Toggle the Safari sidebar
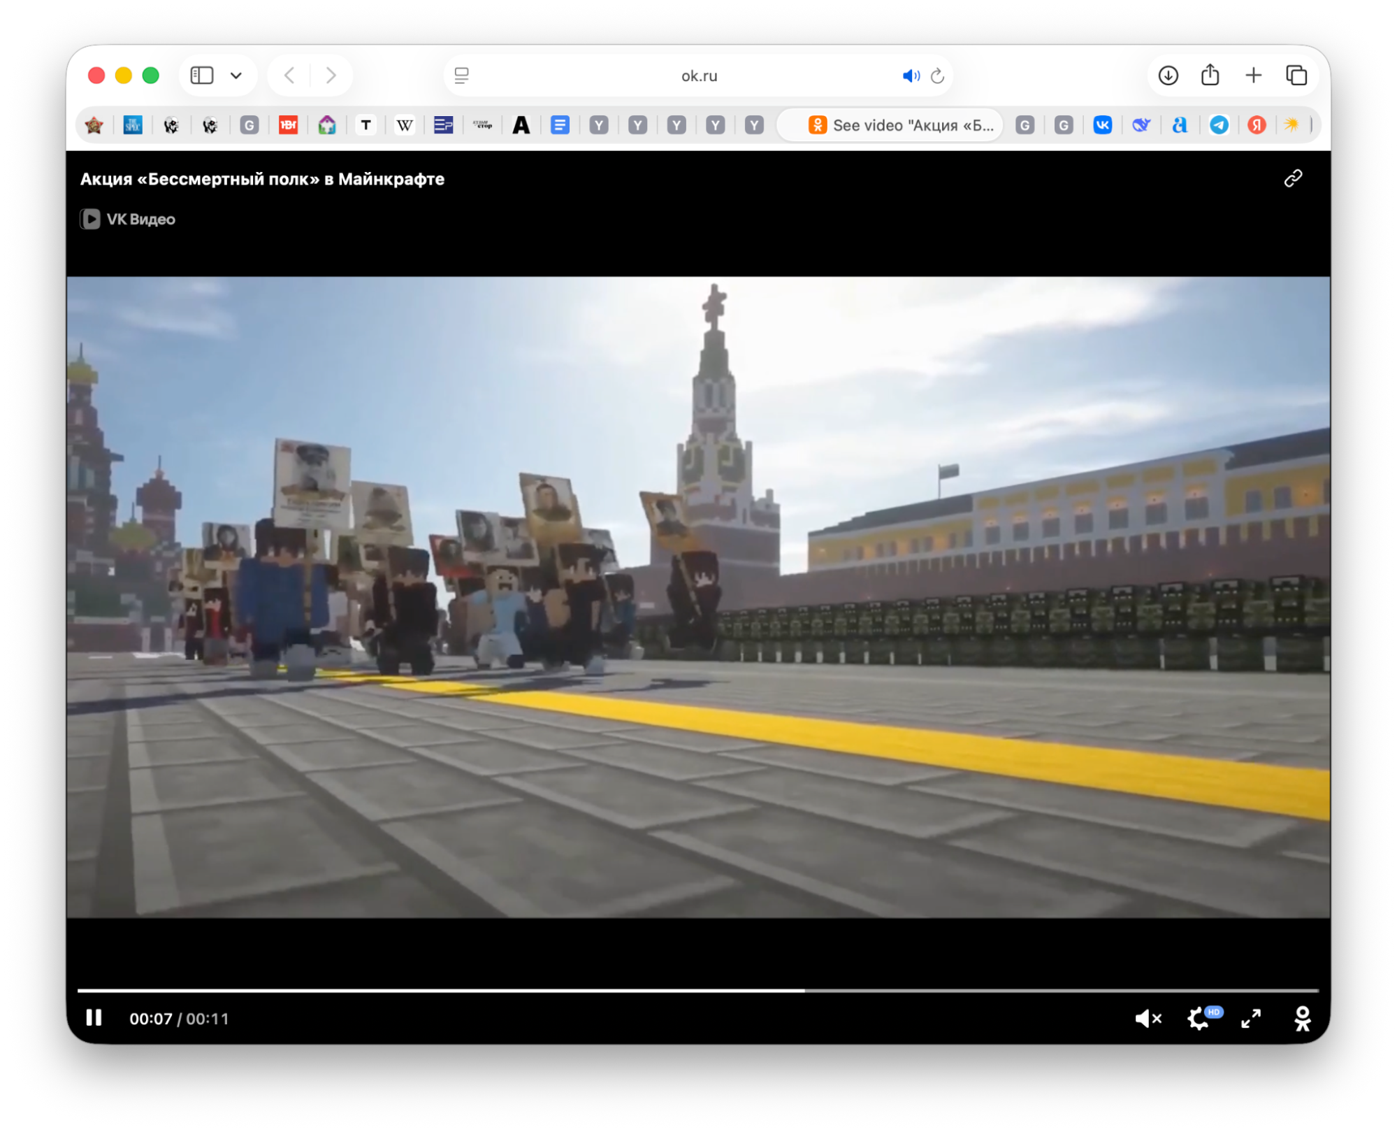1397x1132 pixels. pyautogui.click(x=202, y=75)
